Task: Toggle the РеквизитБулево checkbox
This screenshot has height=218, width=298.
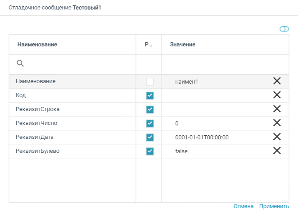Action: [150, 151]
